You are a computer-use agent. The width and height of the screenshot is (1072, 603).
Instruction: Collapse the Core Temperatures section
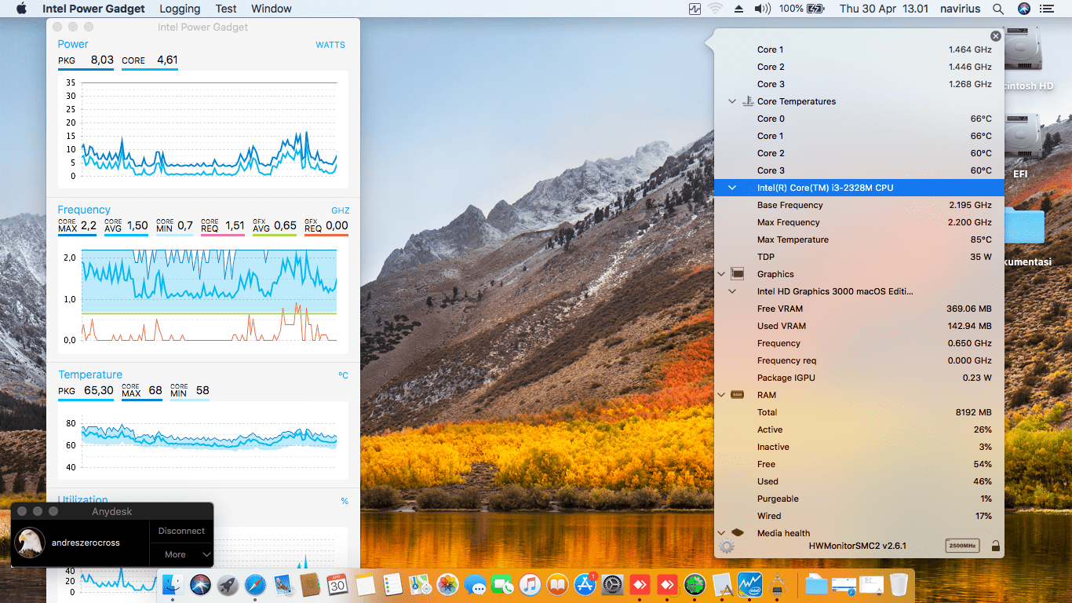(x=732, y=101)
